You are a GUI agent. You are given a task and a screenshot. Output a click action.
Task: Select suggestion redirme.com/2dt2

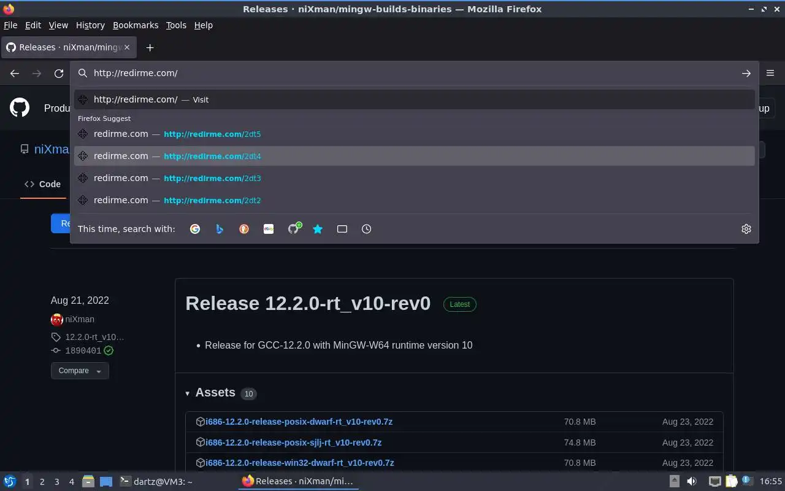click(x=415, y=200)
